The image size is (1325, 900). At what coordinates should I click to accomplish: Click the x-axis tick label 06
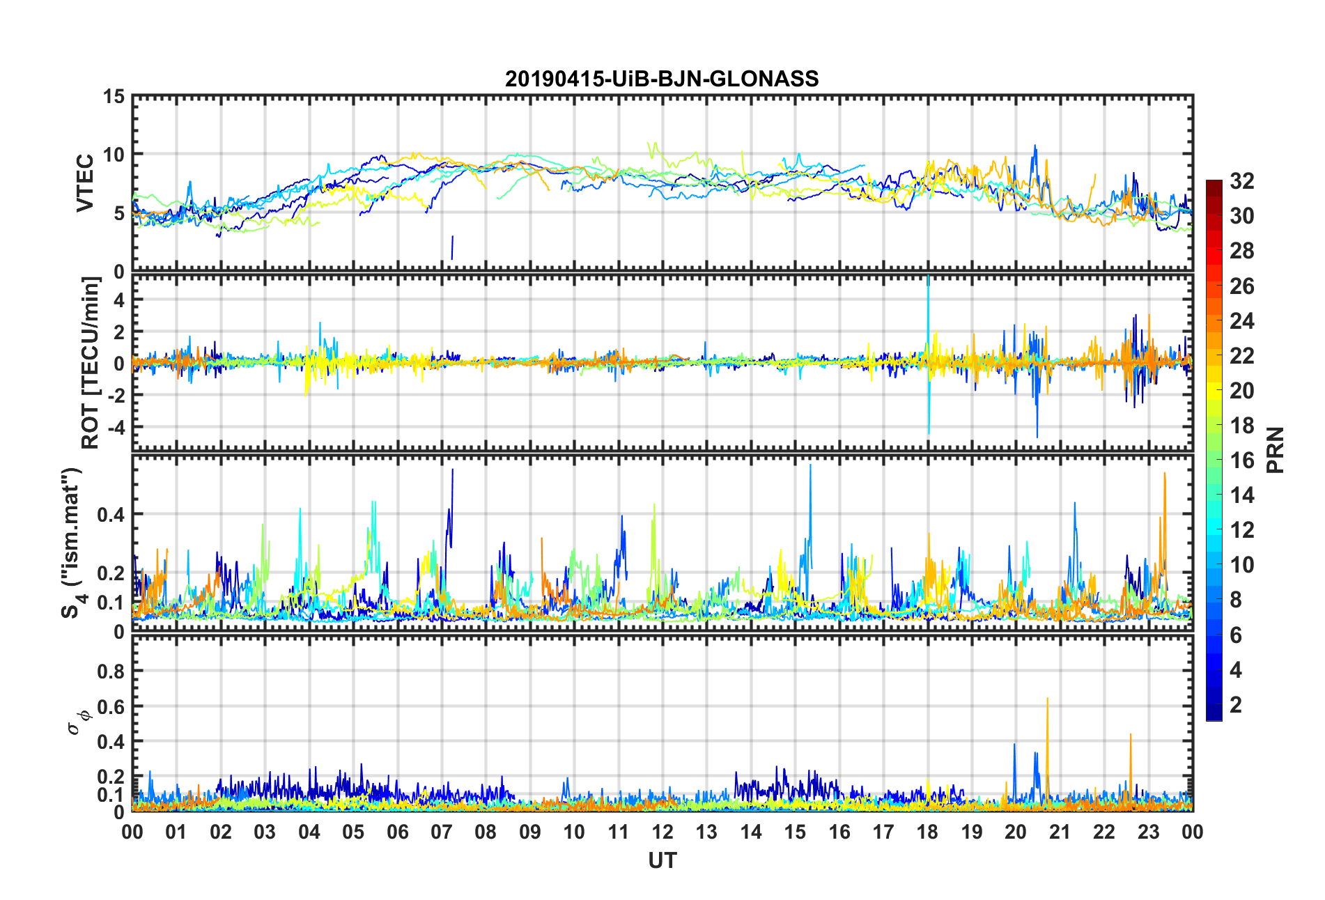398,832
